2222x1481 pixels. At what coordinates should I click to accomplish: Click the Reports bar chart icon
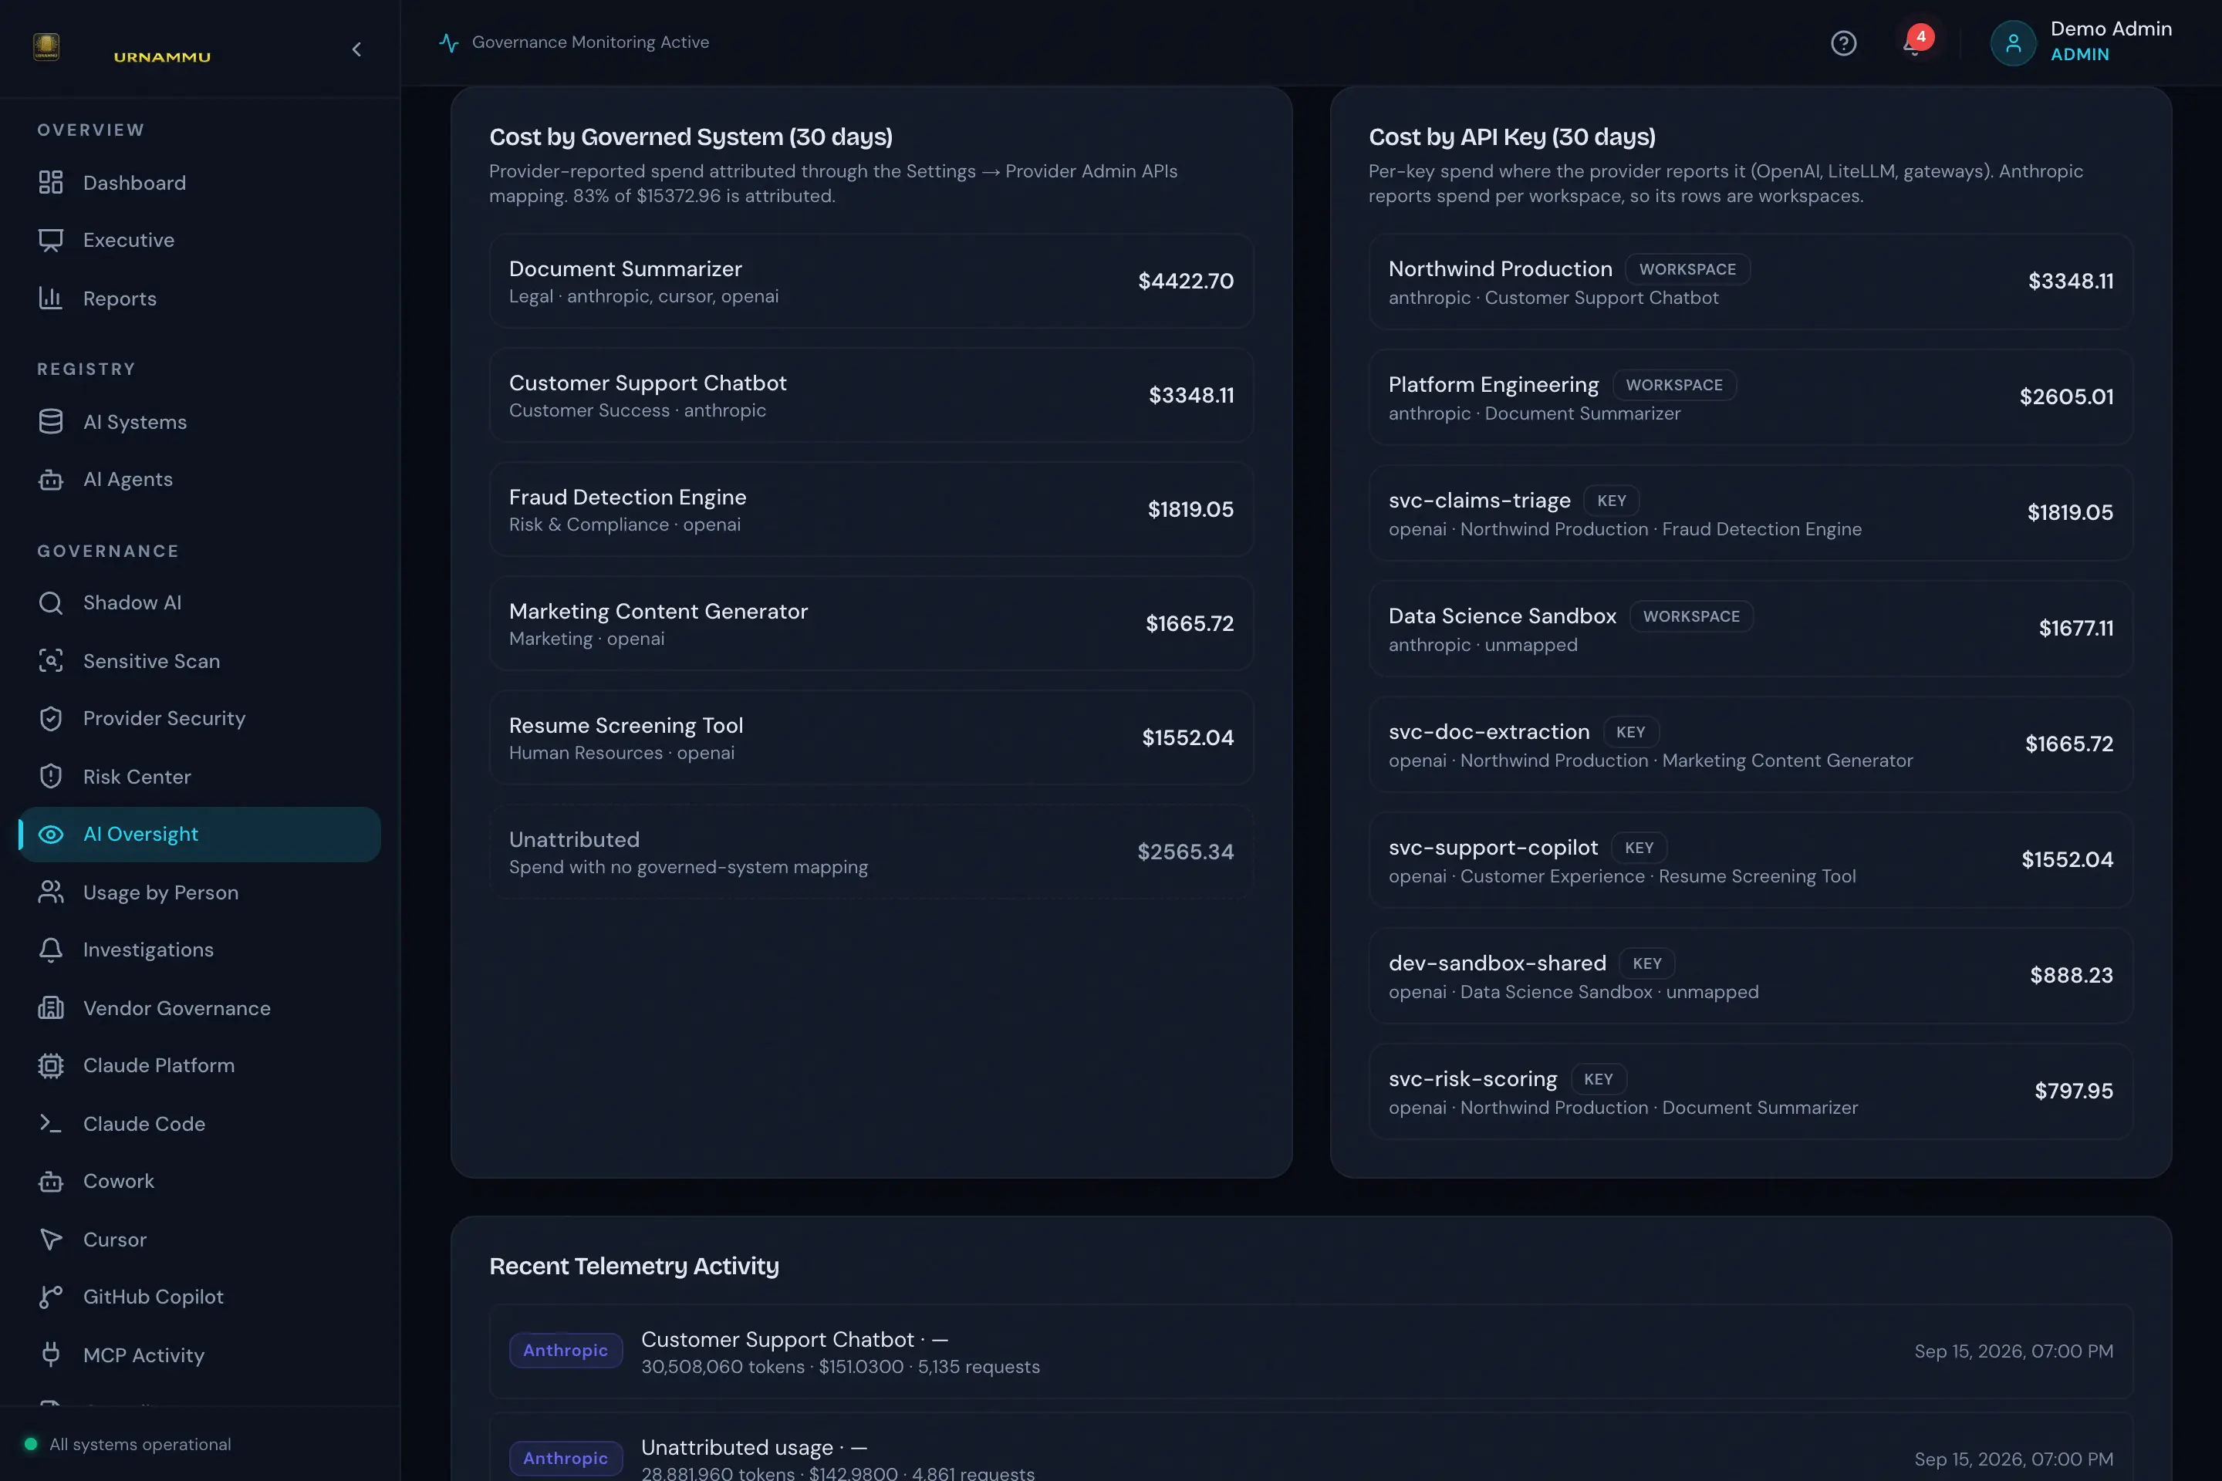pyautogui.click(x=51, y=299)
